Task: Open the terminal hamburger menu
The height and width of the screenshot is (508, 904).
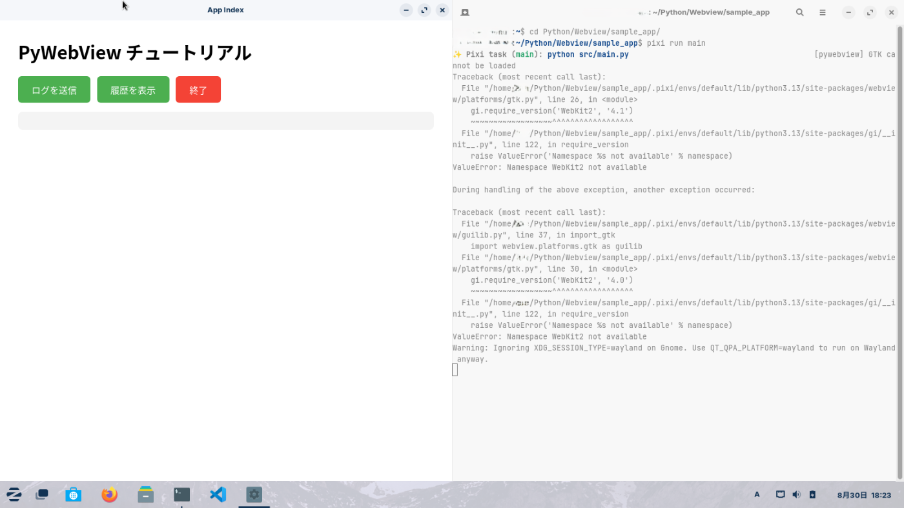Action: (x=823, y=12)
